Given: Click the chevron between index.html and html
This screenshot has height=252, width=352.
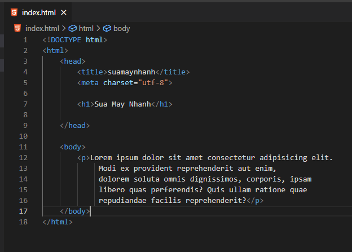Looking at the screenshot, I should click(64, 29).
